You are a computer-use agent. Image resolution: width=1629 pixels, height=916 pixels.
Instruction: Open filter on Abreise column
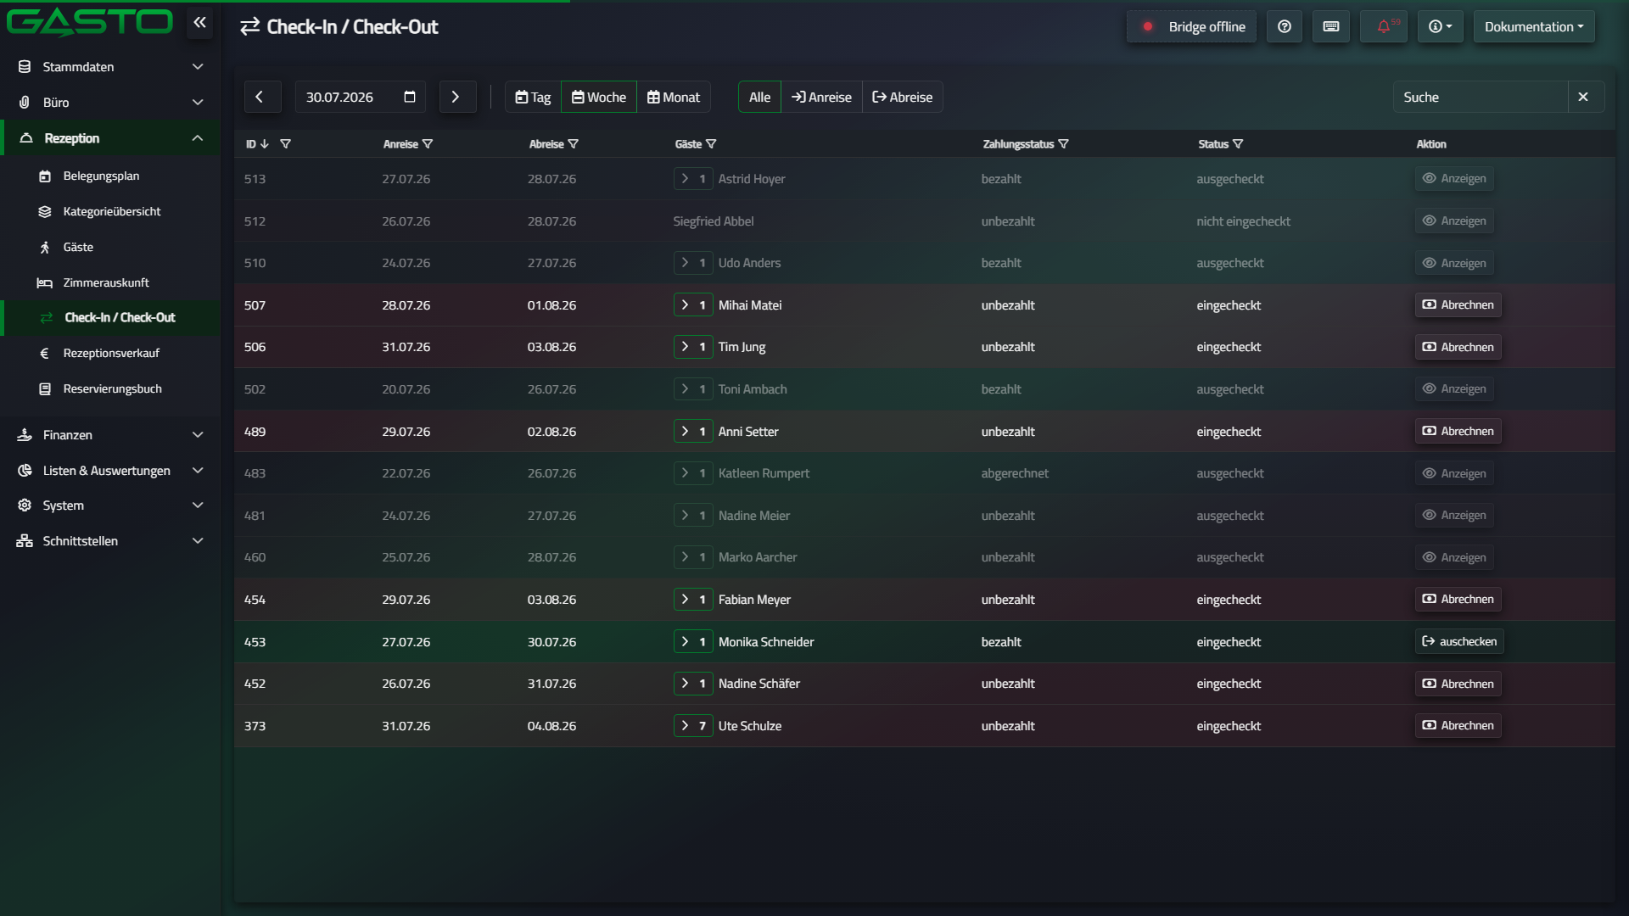pos(574,144)
